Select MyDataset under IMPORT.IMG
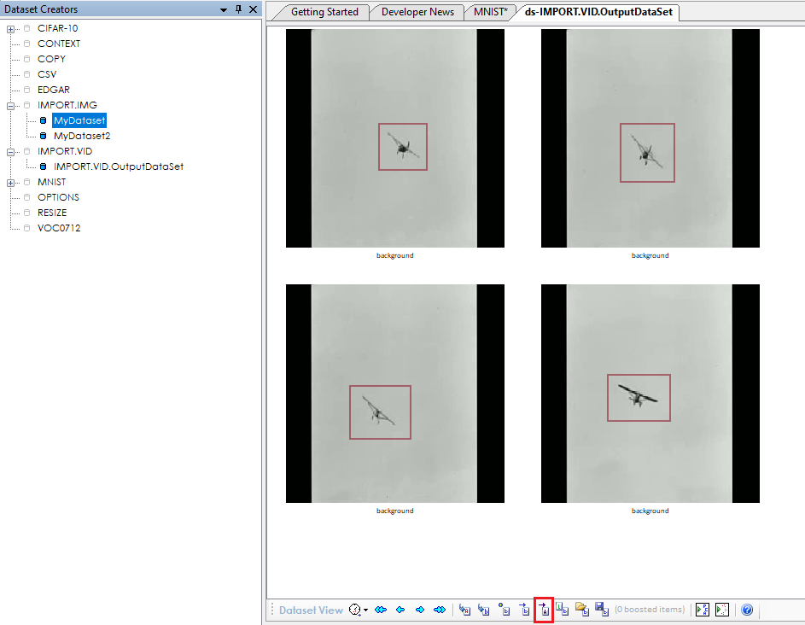The image size is (805, 625). (79, 120)
